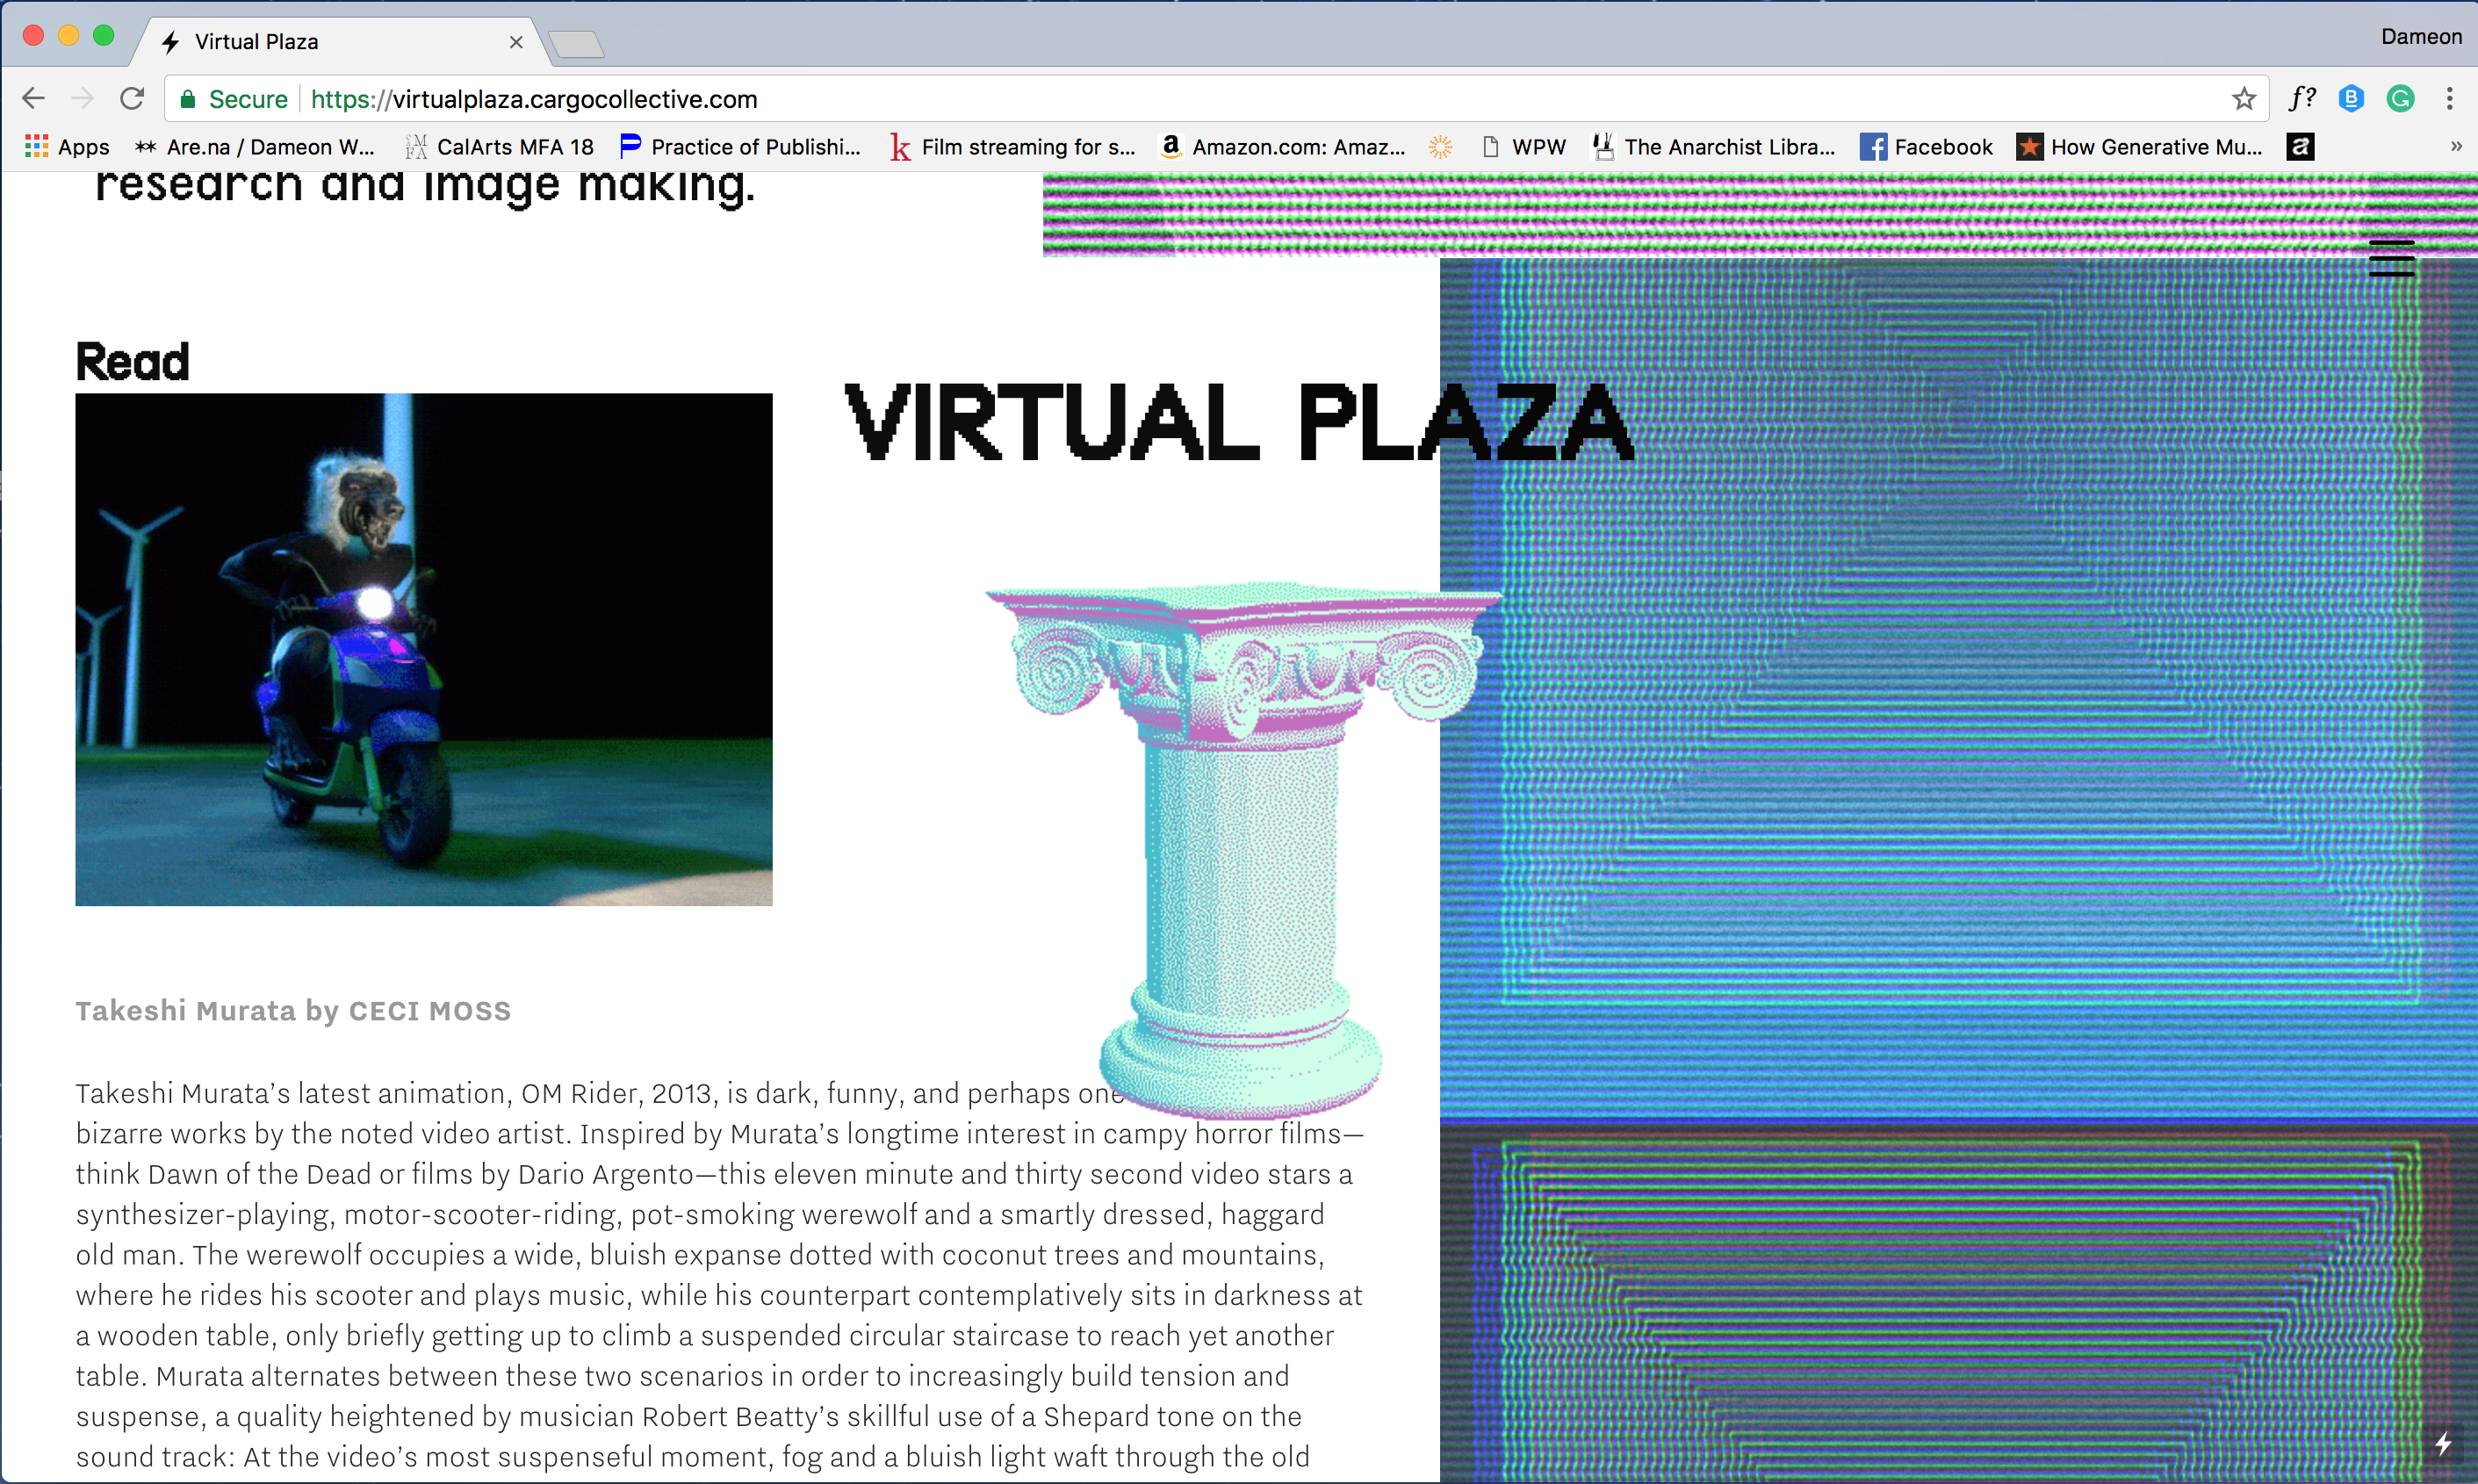Open a new tab
Screen dimensions: 2478x1484
pyautogui.click(x=576, y=44)
